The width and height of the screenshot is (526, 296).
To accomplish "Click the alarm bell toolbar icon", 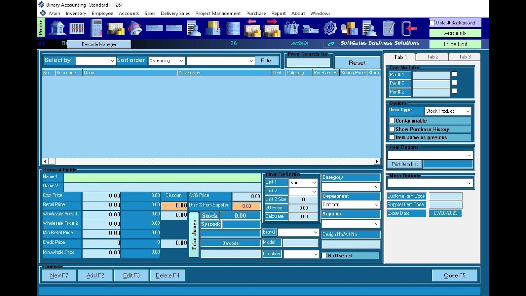I will pos(135,28).
